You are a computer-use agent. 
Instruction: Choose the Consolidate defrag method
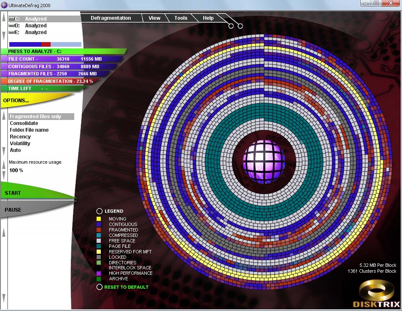(x=24, y=123)
